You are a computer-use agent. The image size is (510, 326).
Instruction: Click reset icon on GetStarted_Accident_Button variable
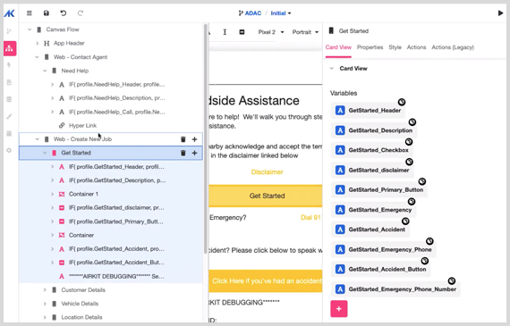click(x=425, y=261)
